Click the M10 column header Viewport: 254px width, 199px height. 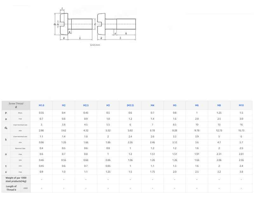pos(241,105)
